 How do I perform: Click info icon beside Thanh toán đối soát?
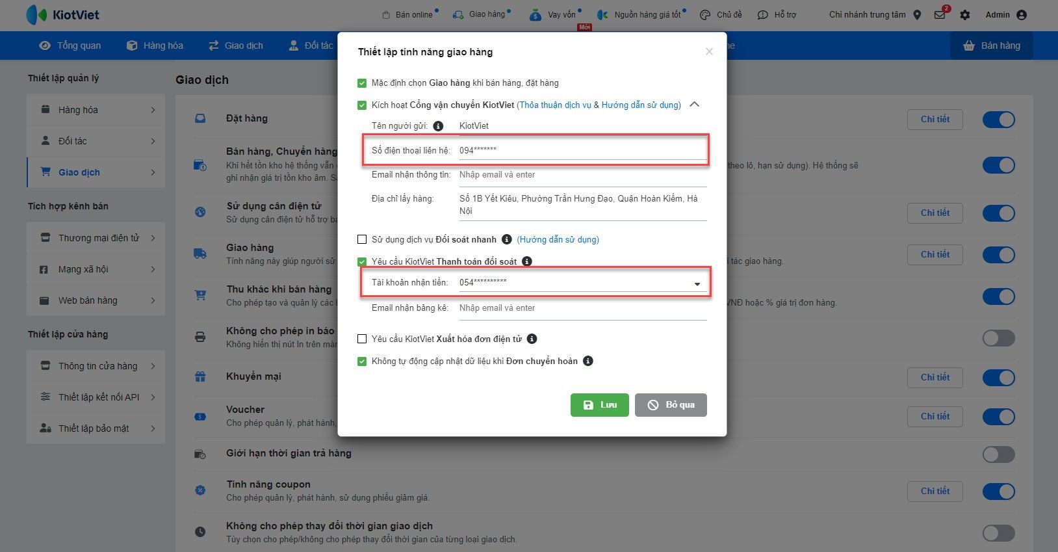coord(527,261)
